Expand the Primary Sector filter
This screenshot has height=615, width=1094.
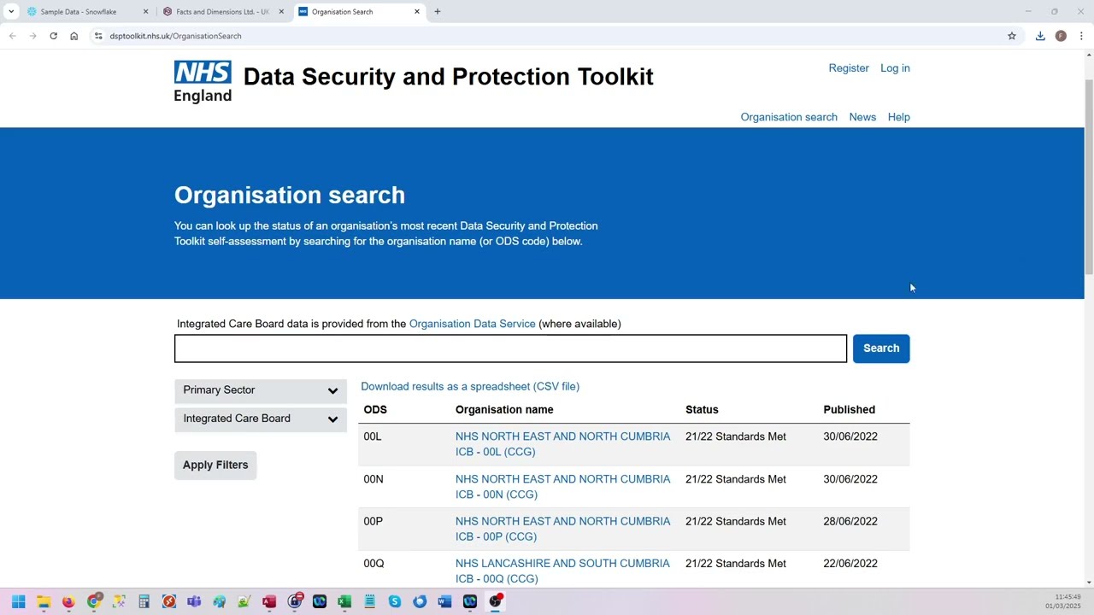(x=261, y=390)
